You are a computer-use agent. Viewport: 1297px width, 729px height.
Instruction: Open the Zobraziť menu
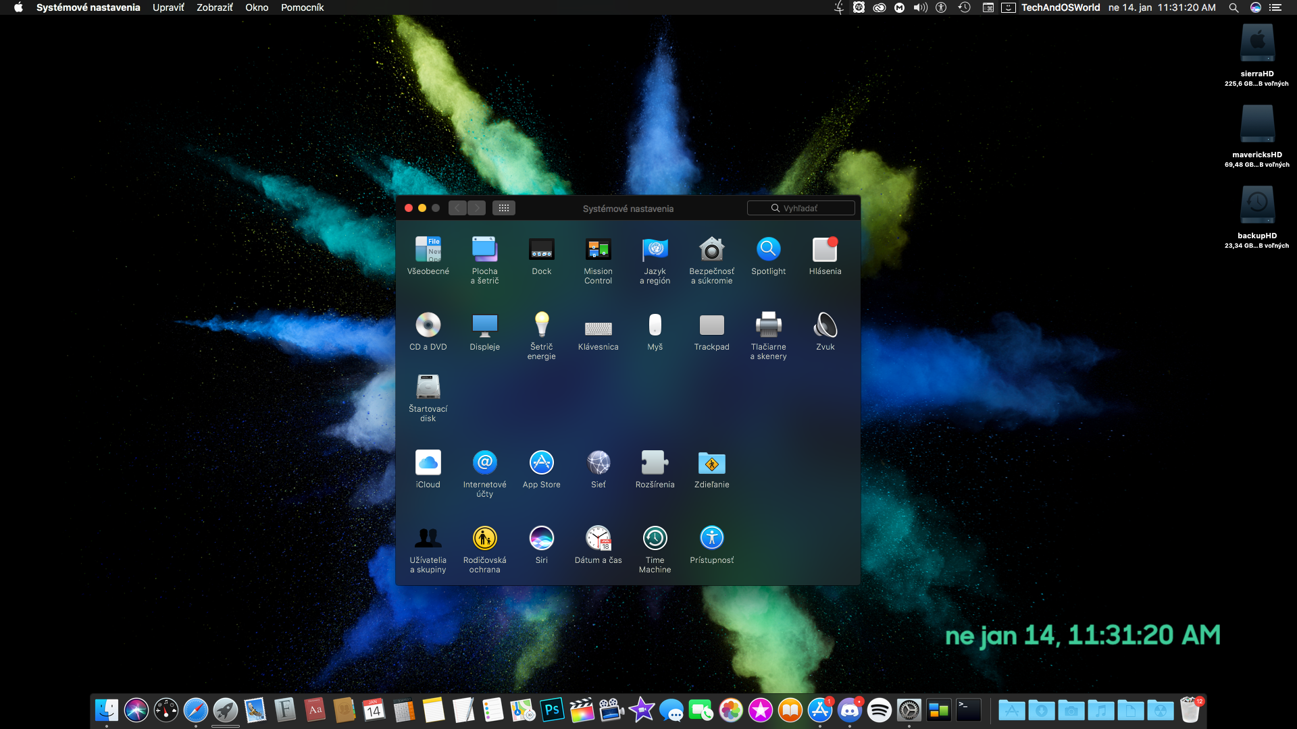(x=214, y=7)
